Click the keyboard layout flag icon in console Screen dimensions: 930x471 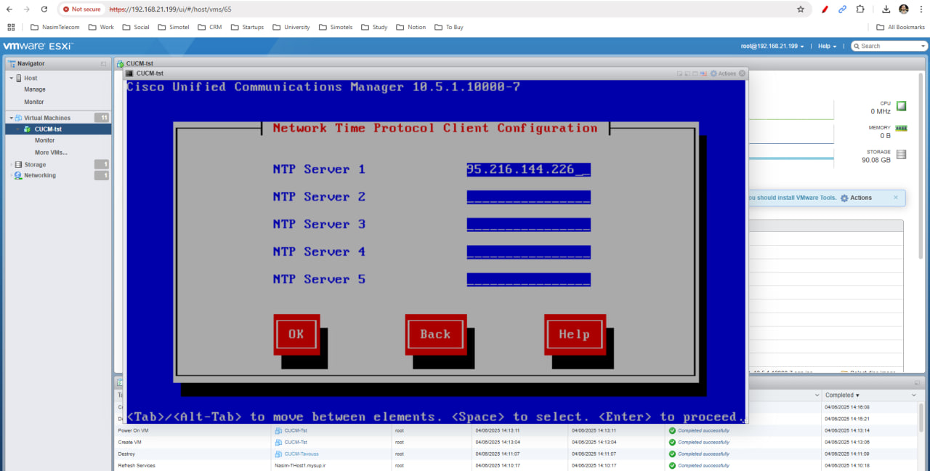click(x=703, y=73)
